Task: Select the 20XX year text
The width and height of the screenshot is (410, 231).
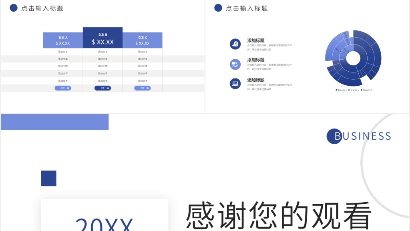Action: click(104, 224)
